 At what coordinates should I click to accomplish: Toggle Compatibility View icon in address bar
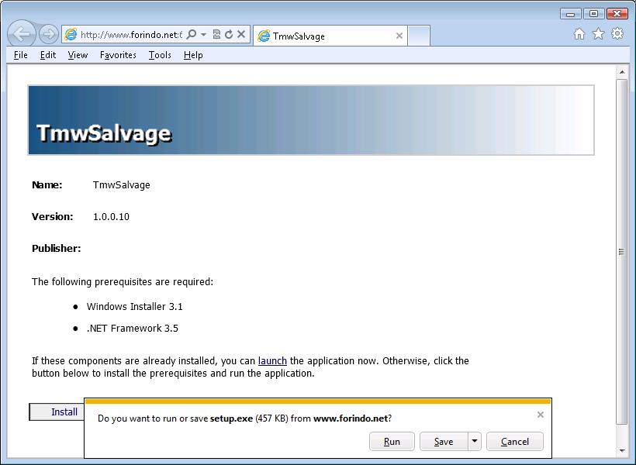[217, 35]
